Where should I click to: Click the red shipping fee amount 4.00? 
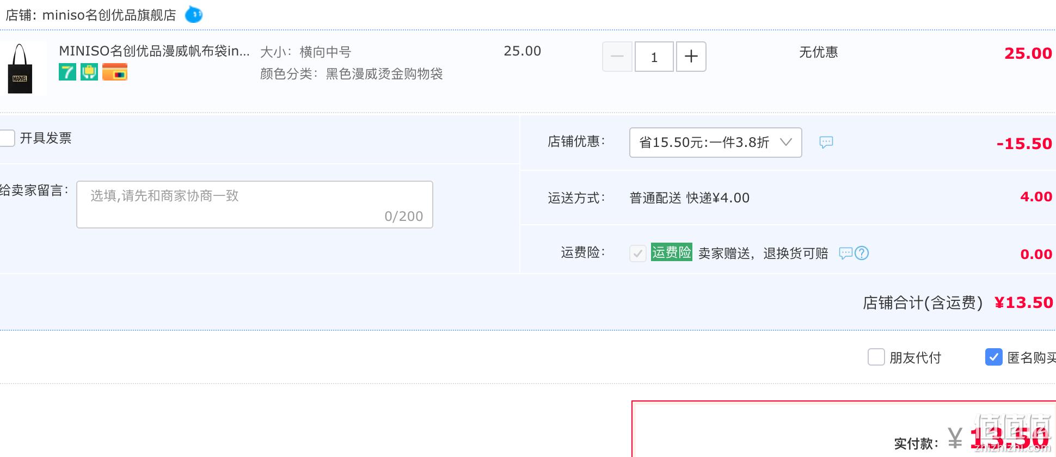pos(1036,196)
